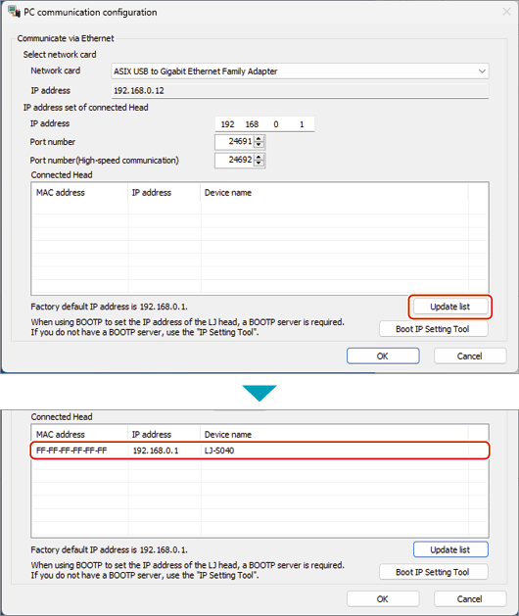Decrease the Port number with the down arrow

[259, 145]
